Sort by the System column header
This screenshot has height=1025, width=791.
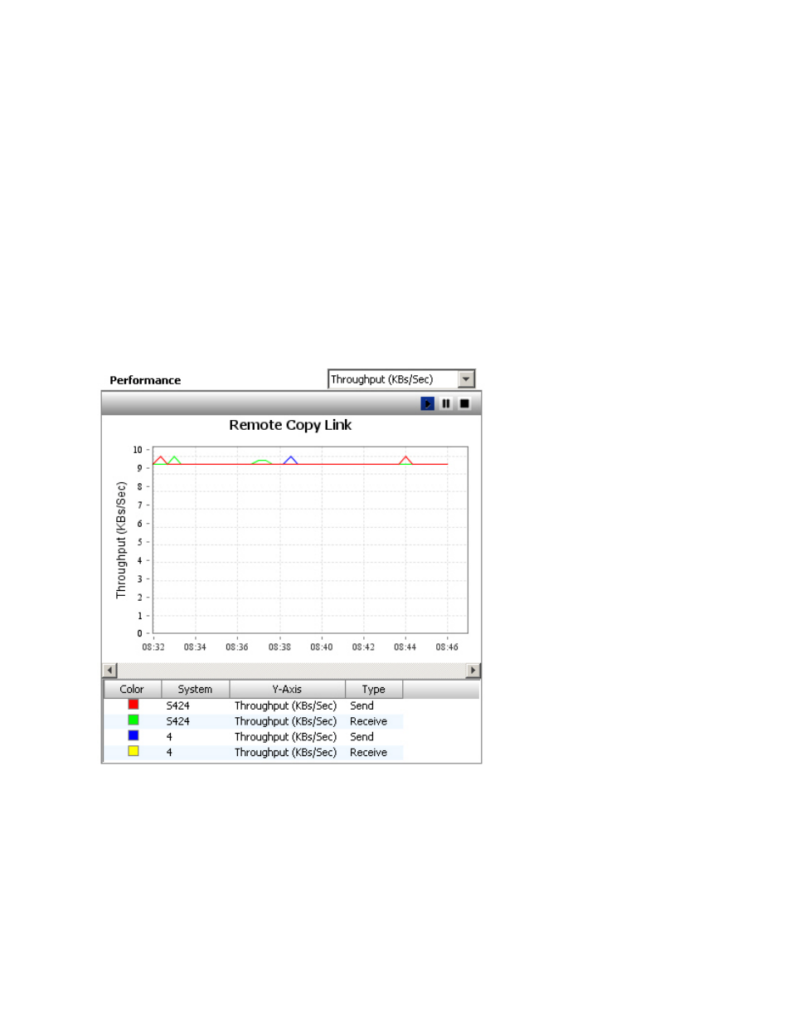click(x=195, y=690)
